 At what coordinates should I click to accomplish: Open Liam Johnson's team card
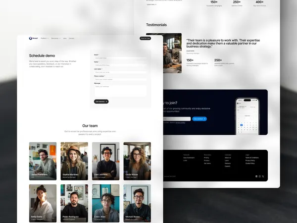pos(106,161)
